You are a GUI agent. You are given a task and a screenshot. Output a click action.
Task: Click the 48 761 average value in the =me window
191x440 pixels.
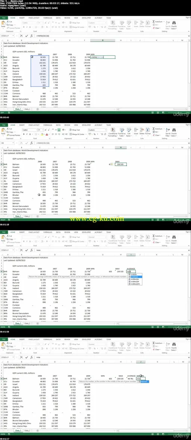[131, 379]
